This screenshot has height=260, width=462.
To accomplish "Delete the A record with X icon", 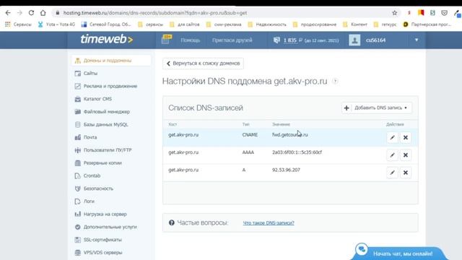I will [406, 173].
